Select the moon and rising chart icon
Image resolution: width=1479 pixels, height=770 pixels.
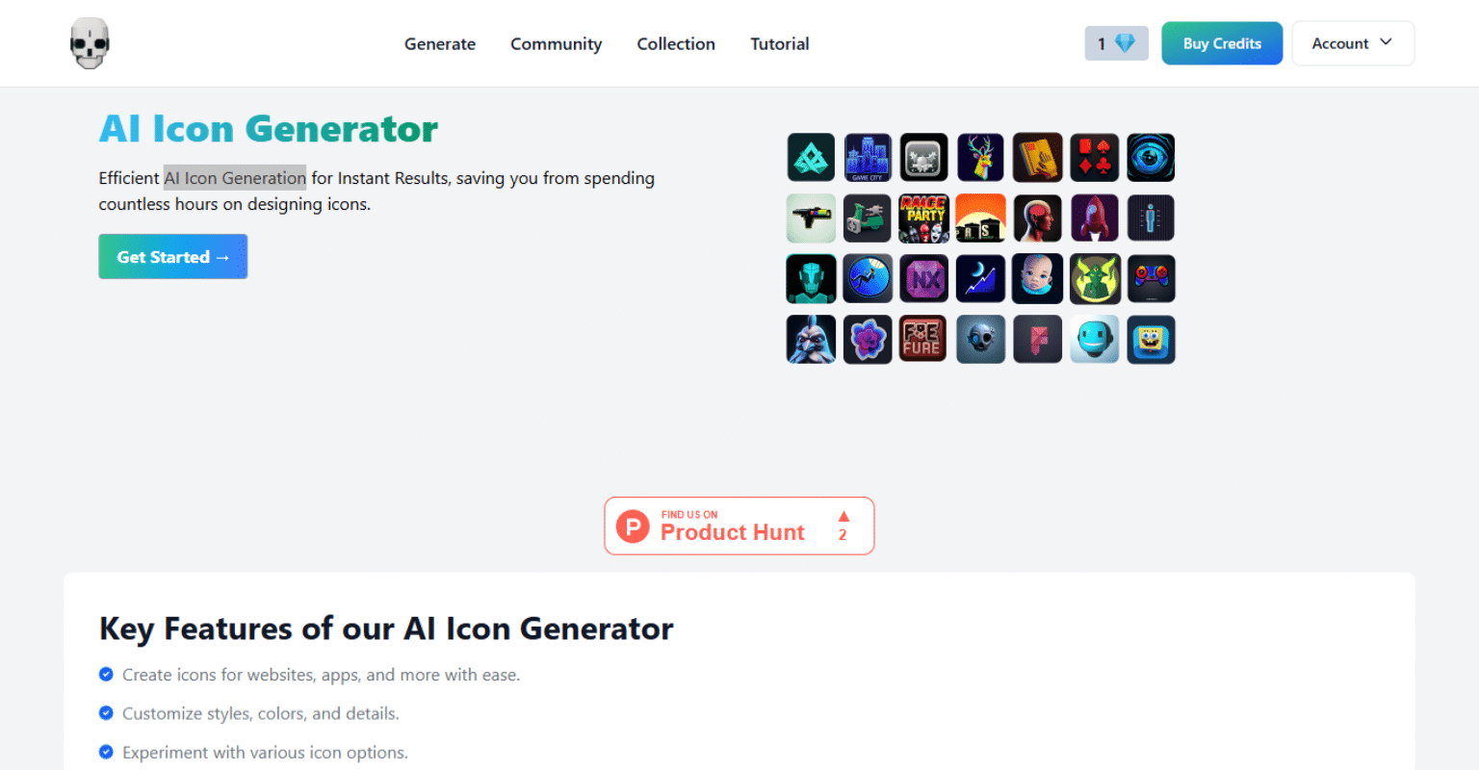tap(981, 279)
